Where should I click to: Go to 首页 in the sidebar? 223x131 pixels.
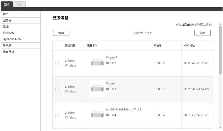click(x=6, y=14)
